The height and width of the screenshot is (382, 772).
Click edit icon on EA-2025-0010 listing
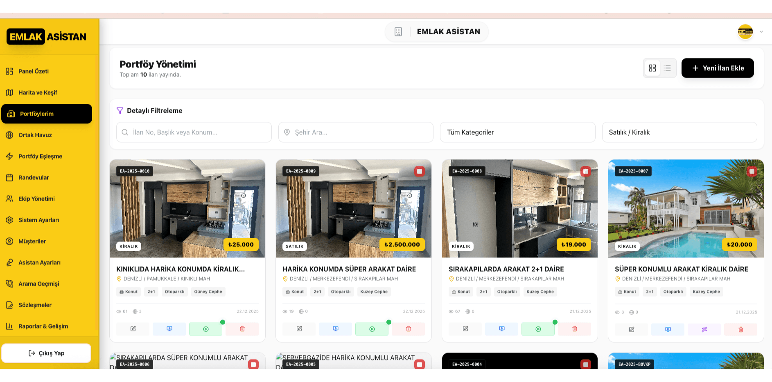(x=133, y=329)
